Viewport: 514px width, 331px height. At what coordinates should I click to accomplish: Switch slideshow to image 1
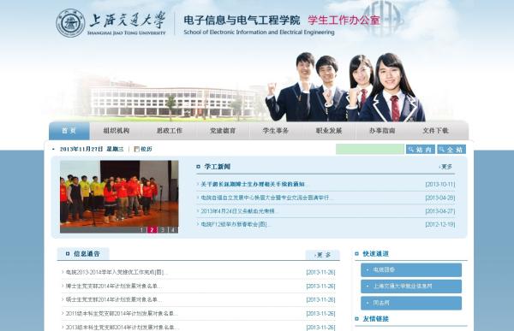click(141, 230)
